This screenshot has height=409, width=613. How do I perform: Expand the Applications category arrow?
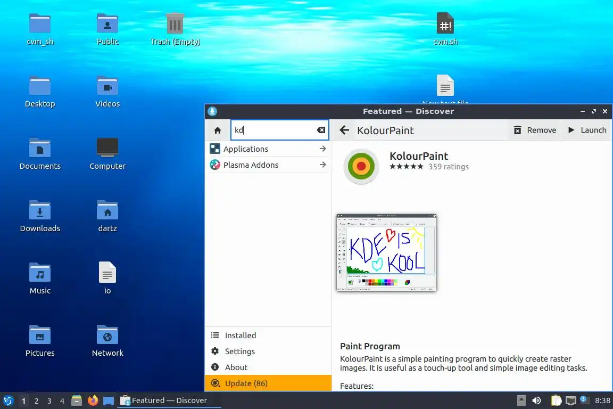322,149
